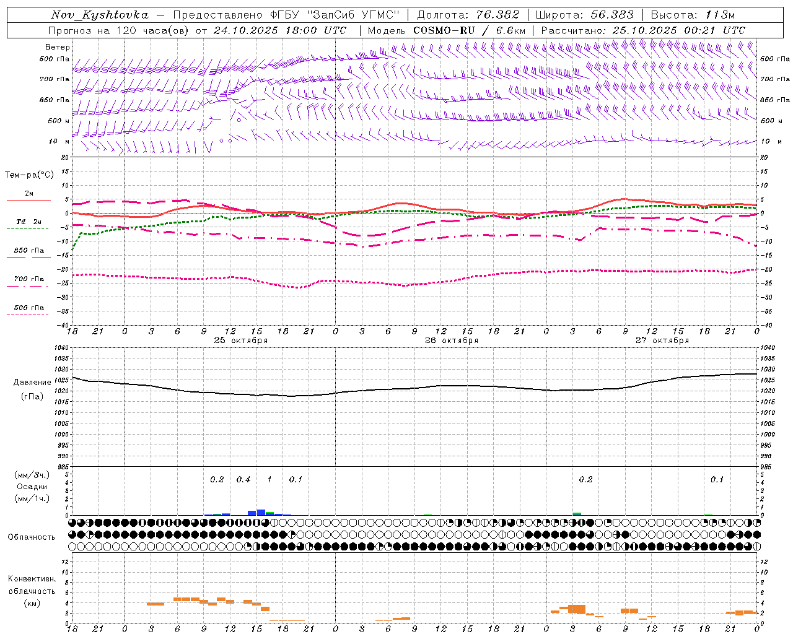Viewport: 793px width, 634px height.
Task: Click the 10 м wind level label at left
Action: 59,142
